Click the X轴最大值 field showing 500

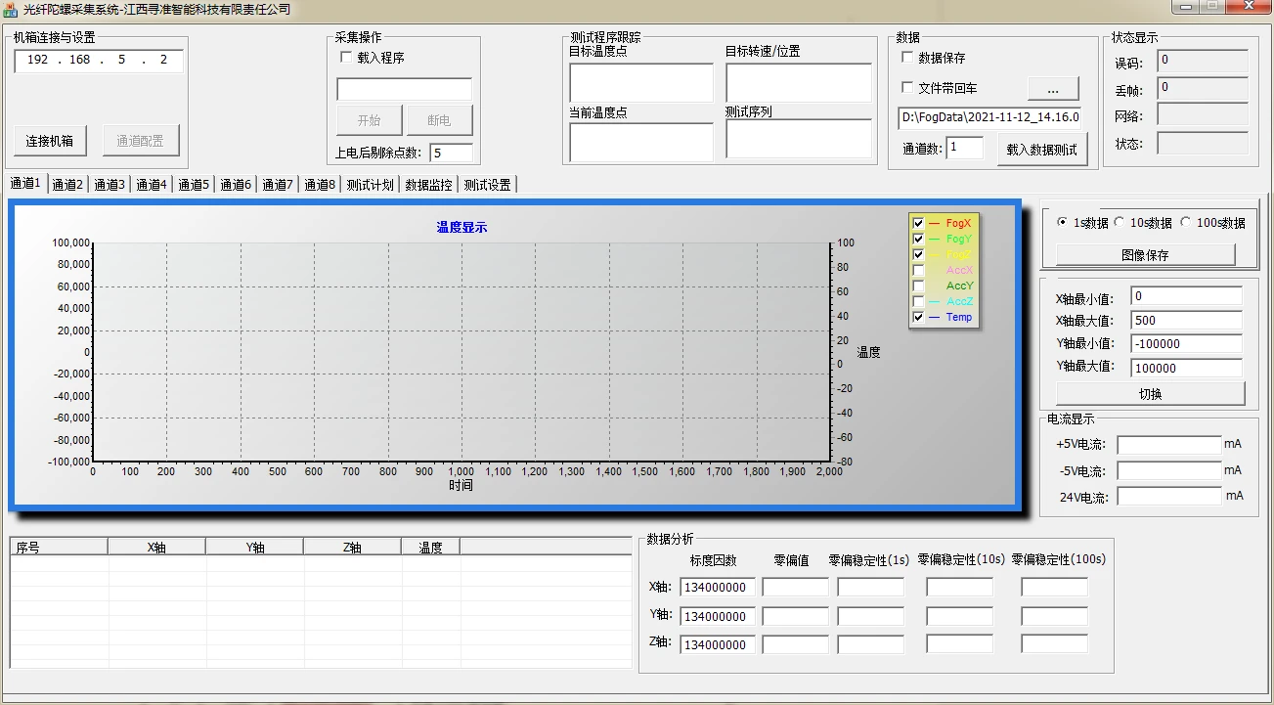(x=1186, y=320)
